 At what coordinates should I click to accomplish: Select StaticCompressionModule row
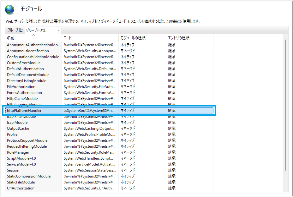click(29, 176)
